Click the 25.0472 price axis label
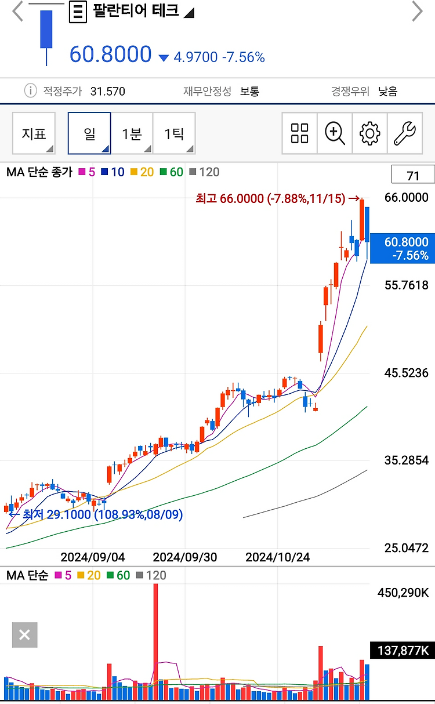 (407, 548)
